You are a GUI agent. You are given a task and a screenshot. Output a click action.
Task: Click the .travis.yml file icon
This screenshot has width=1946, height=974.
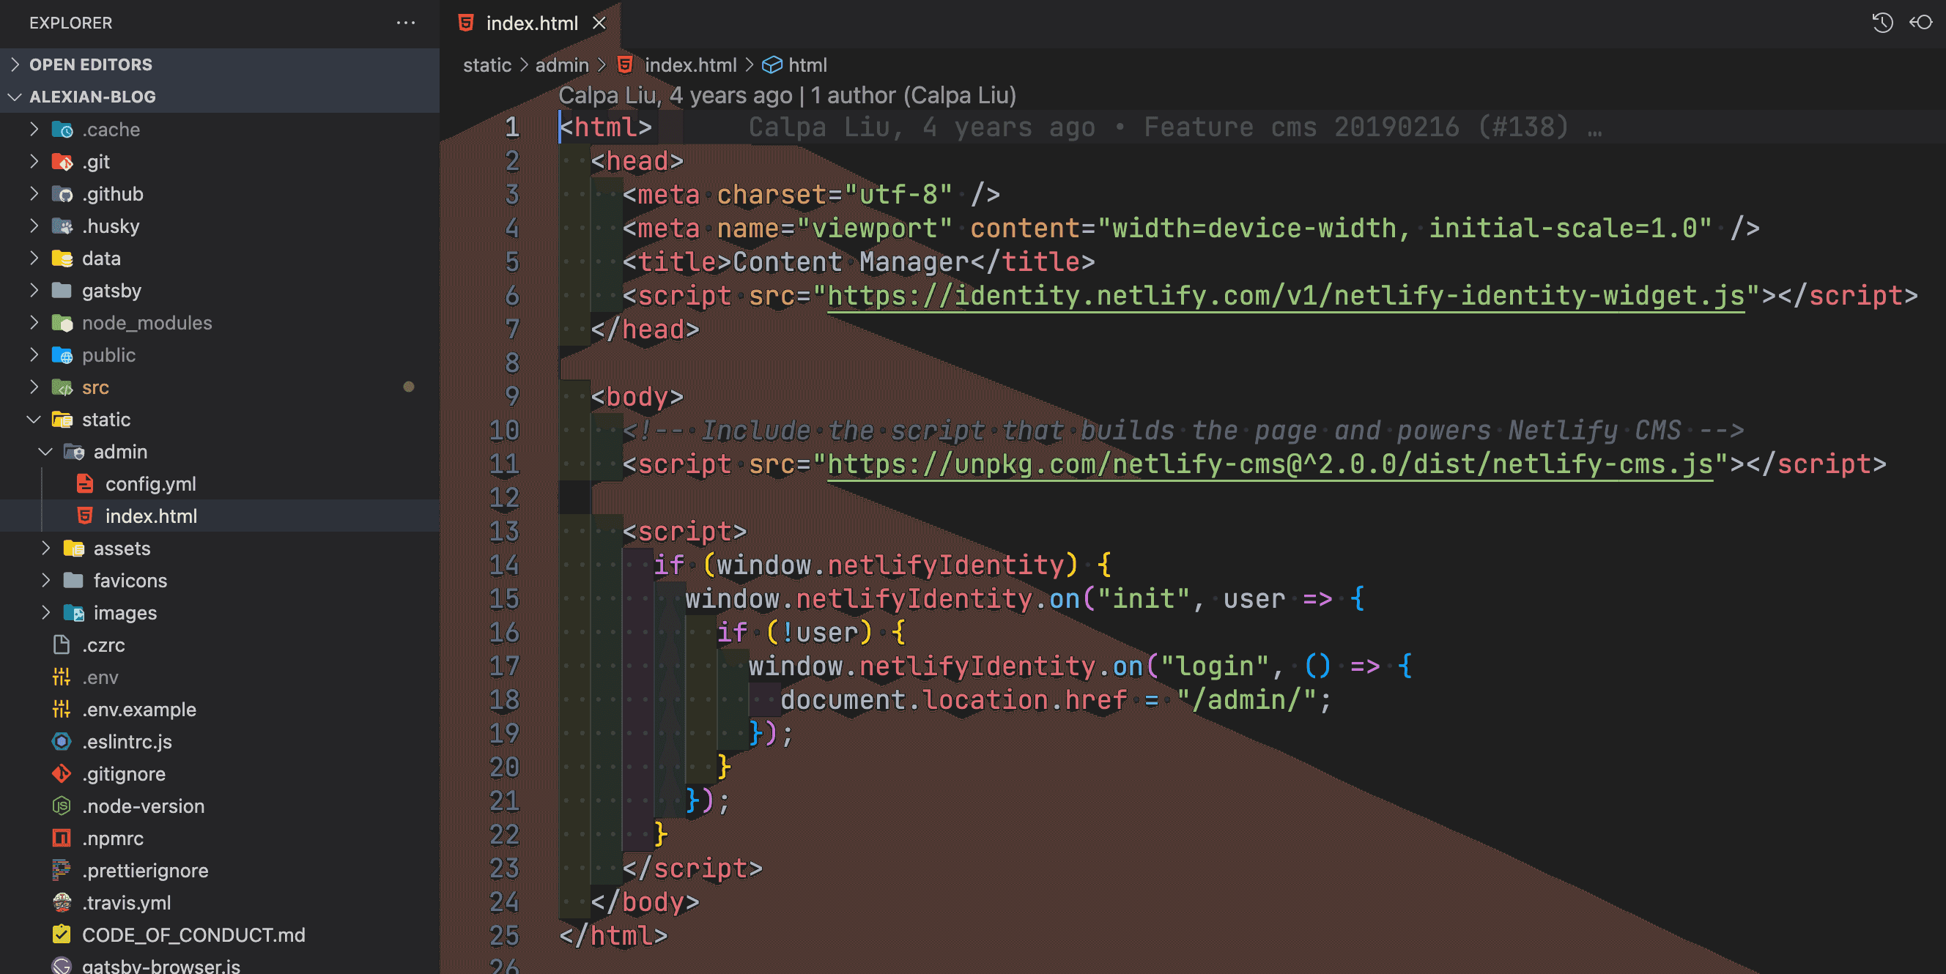pyautogui.click(x=62, y=902)
